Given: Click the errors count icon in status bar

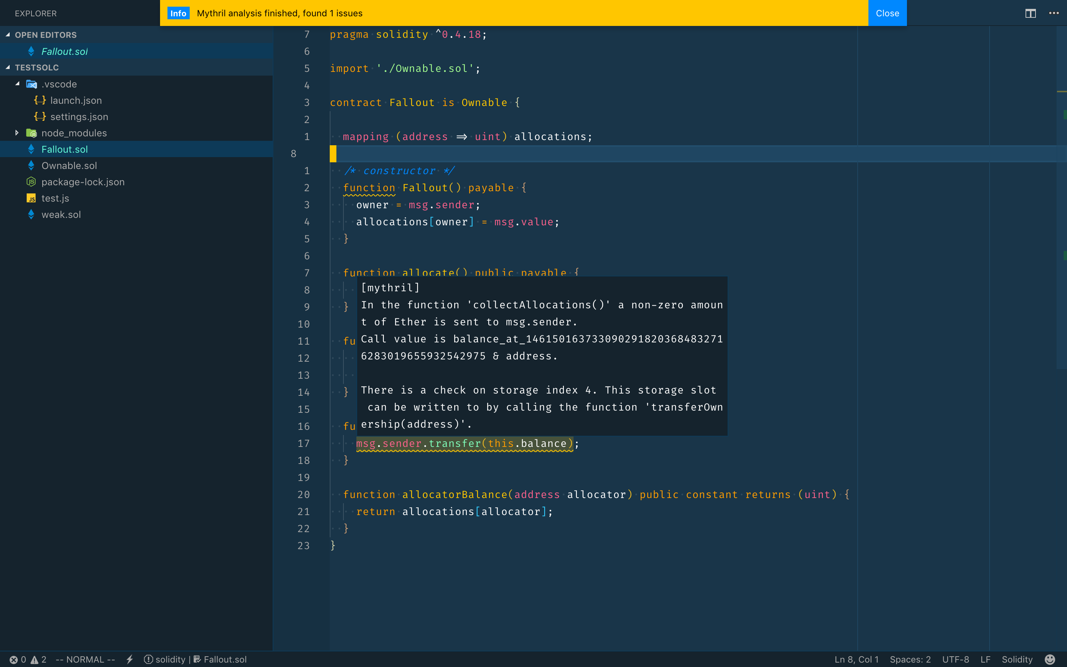Looking at the screenshot, I should click(x=14, y=660).
